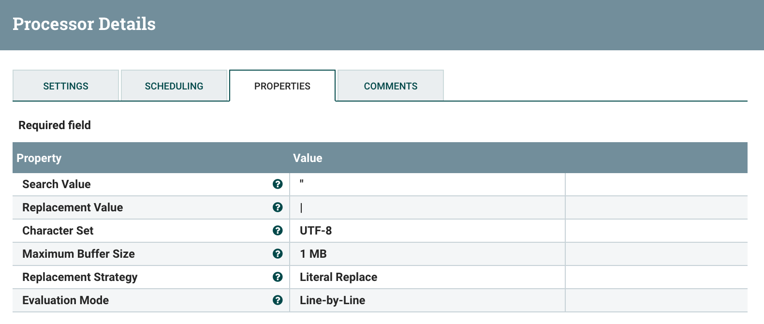Open the Literal Replace strategy value
This screenshot has height=324, width=764.
[427, 277]
